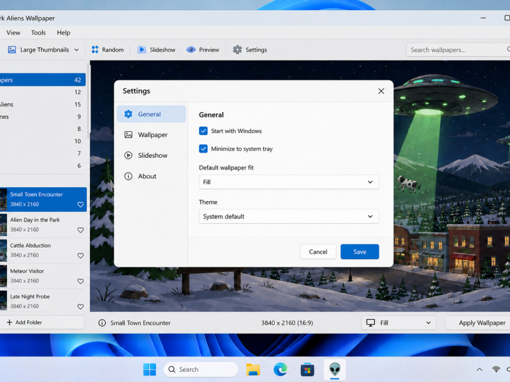Viewport: 510px width, 382px height.
Task: Expand the Large Thumbnails view dropdown
Action: click(x=76, y=50)
